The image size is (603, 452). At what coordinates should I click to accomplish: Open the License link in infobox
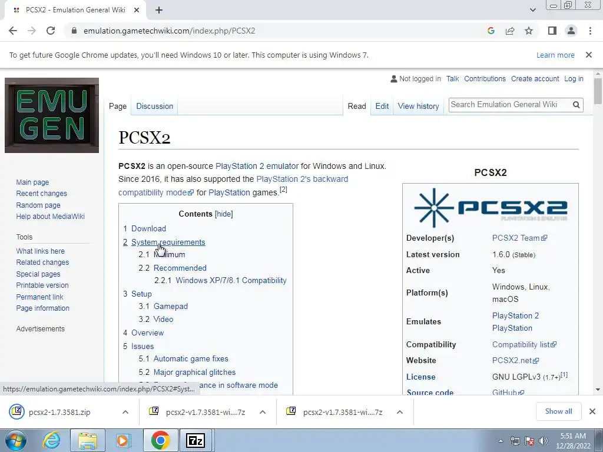(x=420, y=377)
